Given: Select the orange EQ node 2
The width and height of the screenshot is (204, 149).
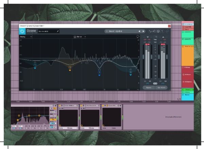Looking at the screenshot, I should point(70,67).
